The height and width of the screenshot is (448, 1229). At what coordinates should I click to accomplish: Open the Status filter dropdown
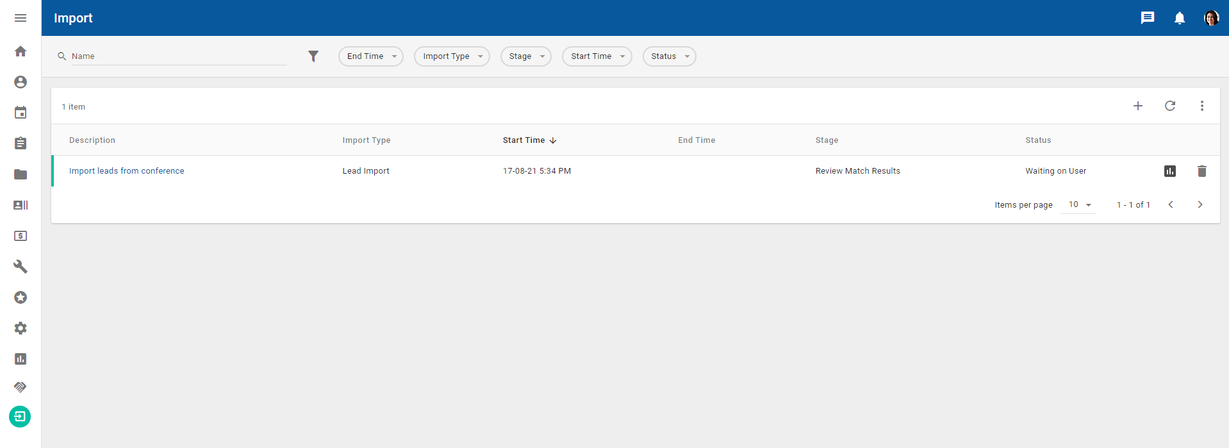pos(669,56)
